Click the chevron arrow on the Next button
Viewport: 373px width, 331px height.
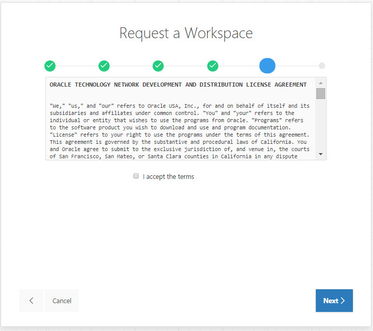(343, 301)
